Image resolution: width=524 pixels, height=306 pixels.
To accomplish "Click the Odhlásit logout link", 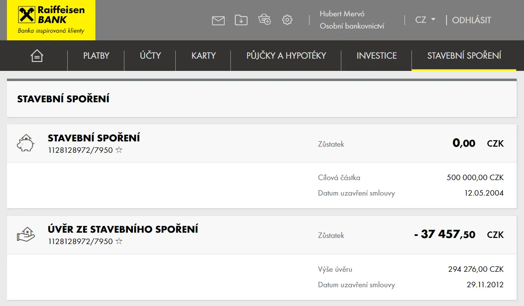I will [471, 20].
